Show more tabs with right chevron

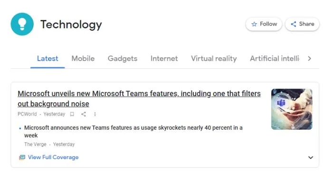[309, 59]
